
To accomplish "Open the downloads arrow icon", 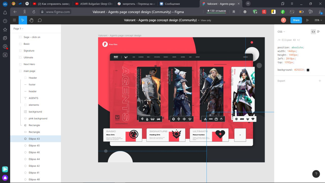I will pyautogui.click(x=320, y=12).
